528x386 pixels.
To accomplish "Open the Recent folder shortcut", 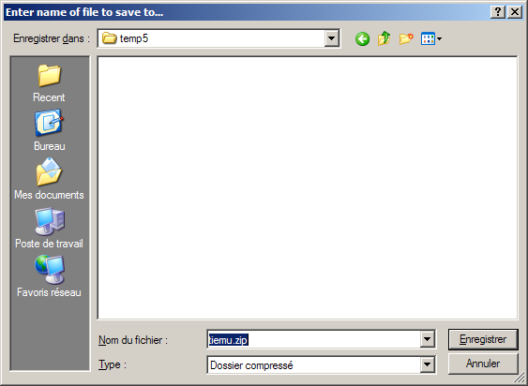I will [x=49, y=83].
